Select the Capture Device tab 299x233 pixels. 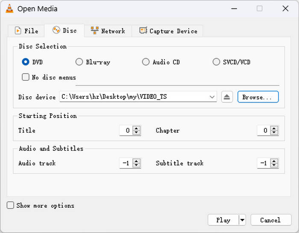click(167, 31)
